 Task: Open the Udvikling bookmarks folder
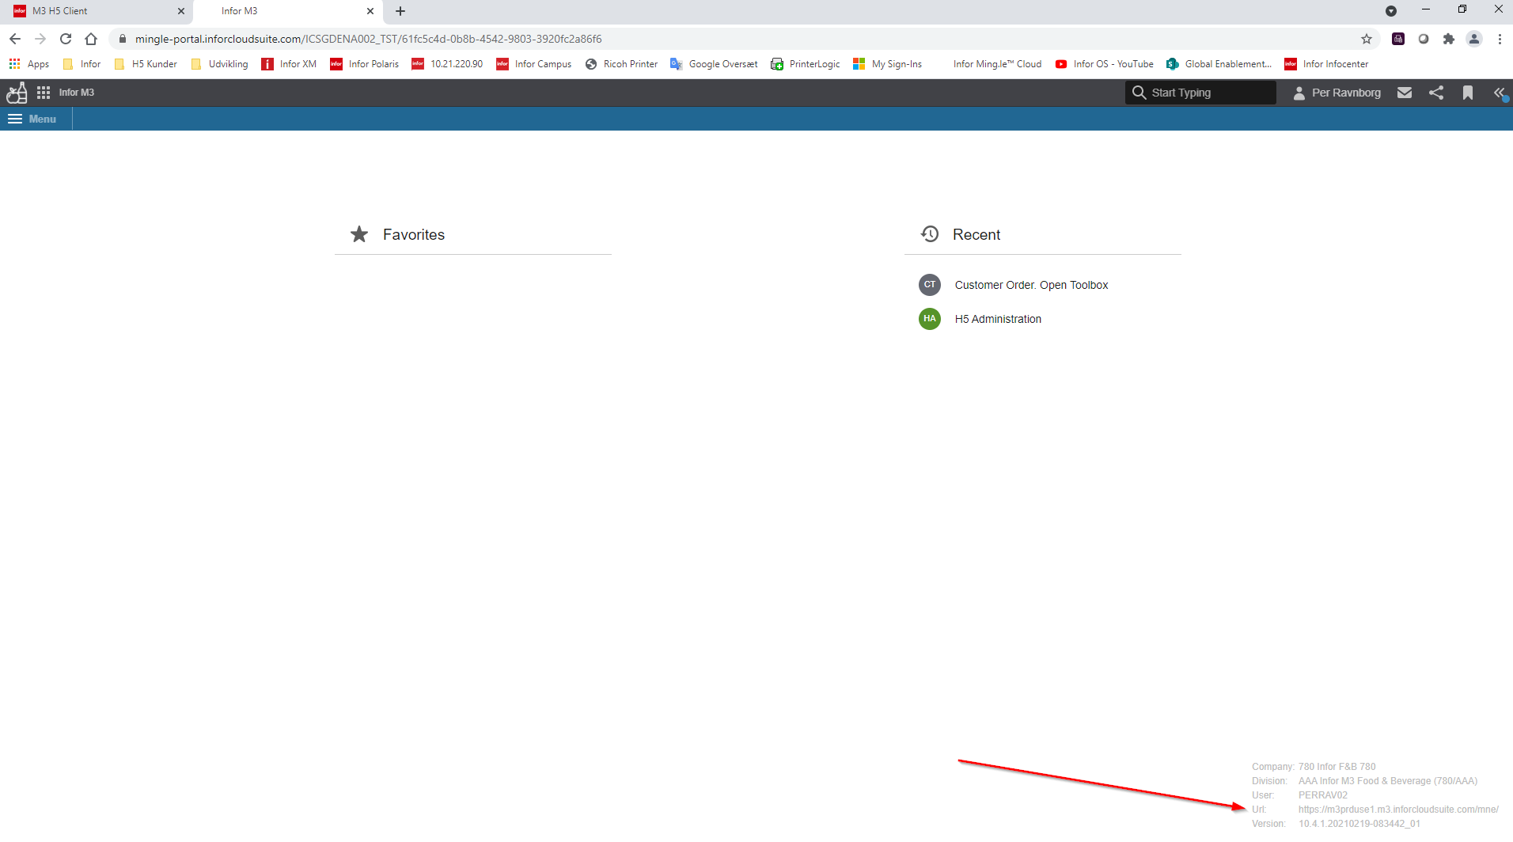coord(219,64)
